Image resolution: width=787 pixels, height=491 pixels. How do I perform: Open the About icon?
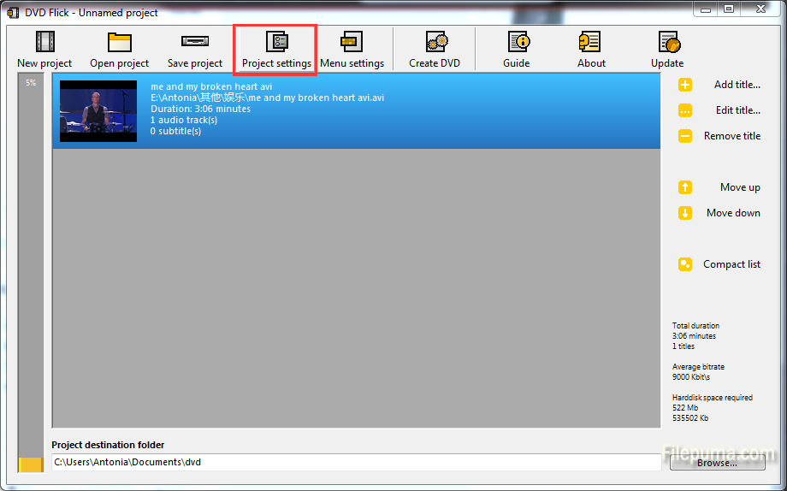click(x=591, y=42)
